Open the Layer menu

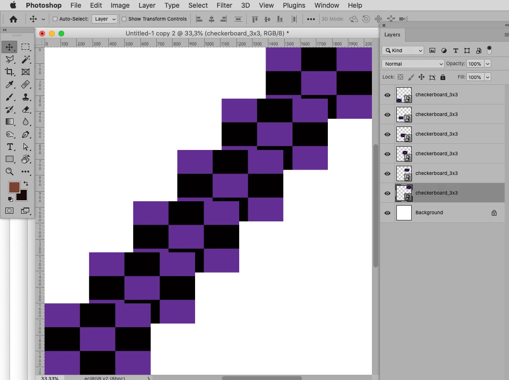tap(147, 5)
